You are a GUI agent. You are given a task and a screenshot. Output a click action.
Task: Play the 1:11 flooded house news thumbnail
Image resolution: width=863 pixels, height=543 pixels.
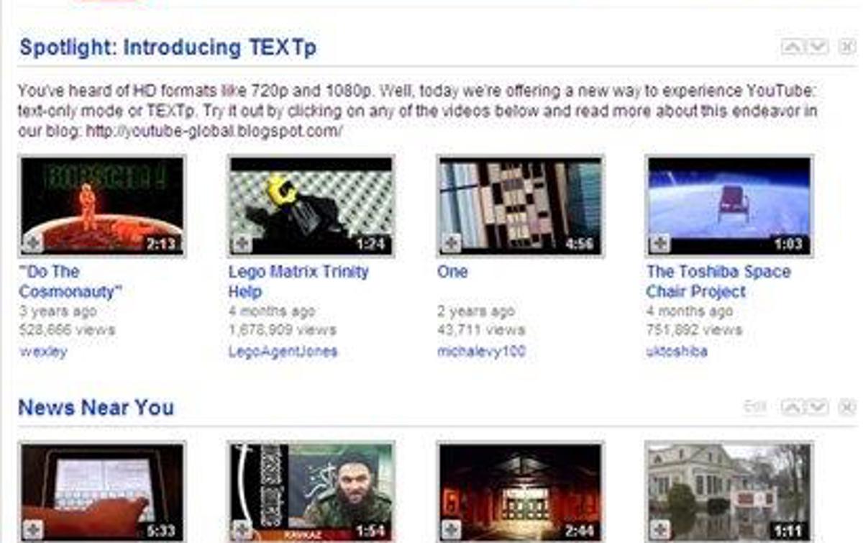click(x=729, y=493)
